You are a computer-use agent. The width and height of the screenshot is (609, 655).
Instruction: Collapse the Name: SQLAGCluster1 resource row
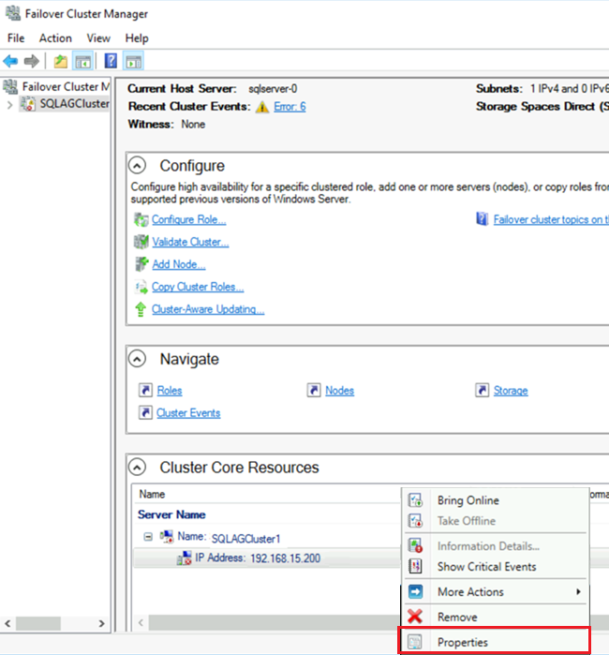tap(148, 537)
